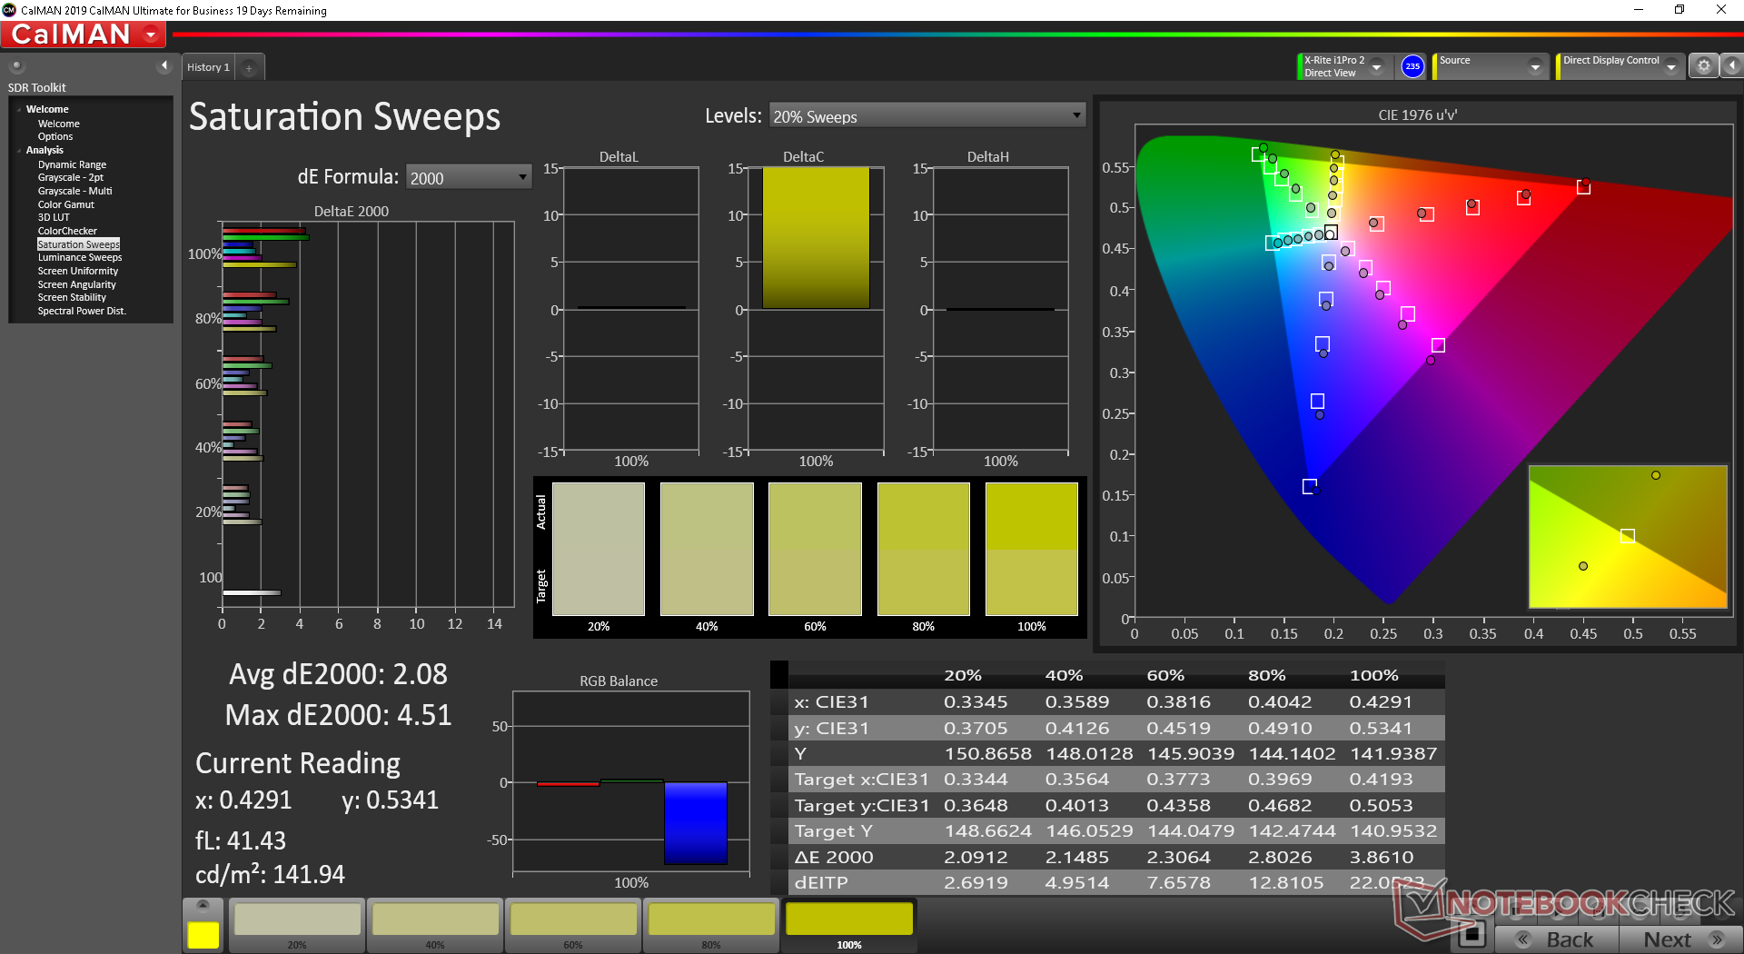
Task: Click the Max dE2000: 4.51 readout
Action: (x=338, y=715)
